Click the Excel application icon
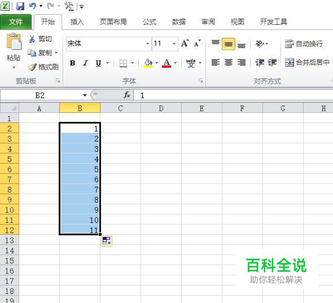333x303 pixels. [5, 6]
